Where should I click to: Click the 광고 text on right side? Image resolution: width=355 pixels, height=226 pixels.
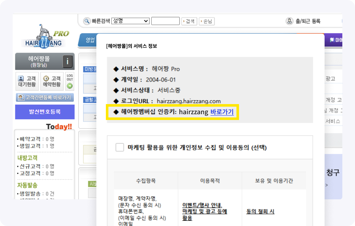[x=330, y=79]
